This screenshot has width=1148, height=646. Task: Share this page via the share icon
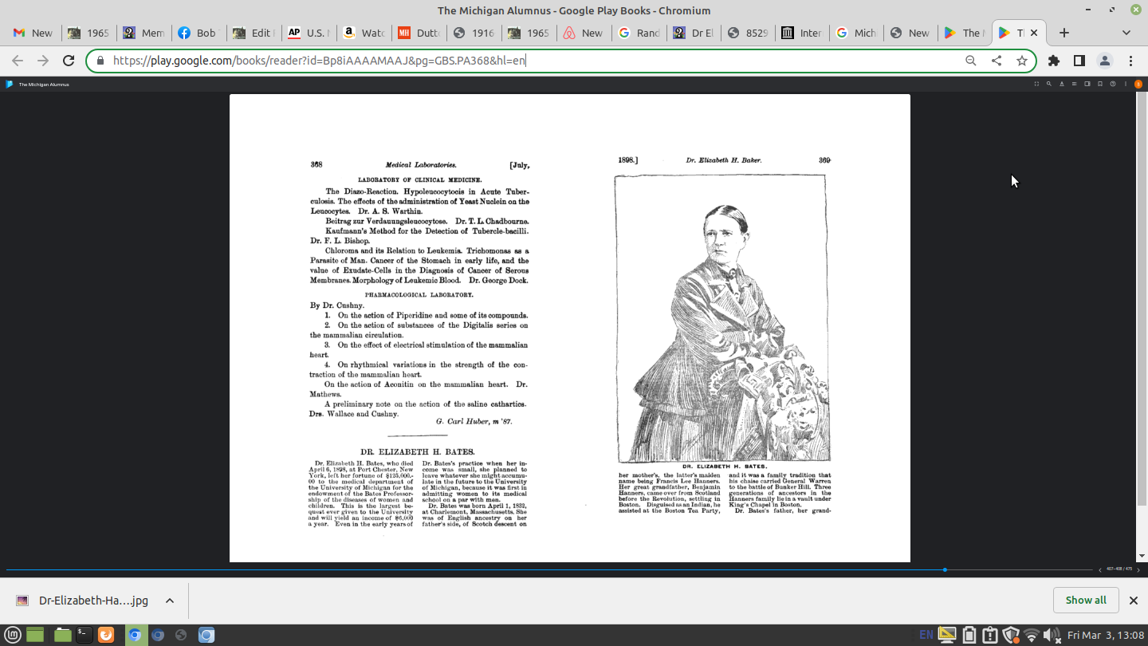997,61
